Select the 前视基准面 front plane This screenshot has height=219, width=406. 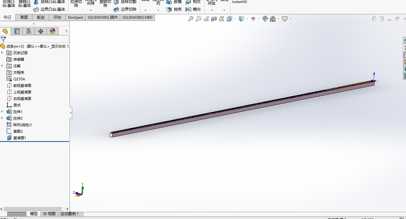[19, 85]
